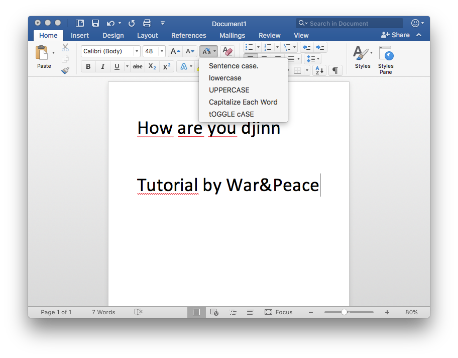Open the font size dropdown arrow
Viewport: 458px width, 358px height.
(162, 51)
